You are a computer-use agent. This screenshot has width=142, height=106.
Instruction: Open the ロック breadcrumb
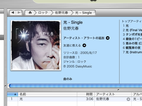point(43,13)
